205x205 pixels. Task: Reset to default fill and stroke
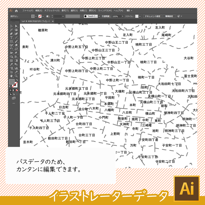click(10, 86)
